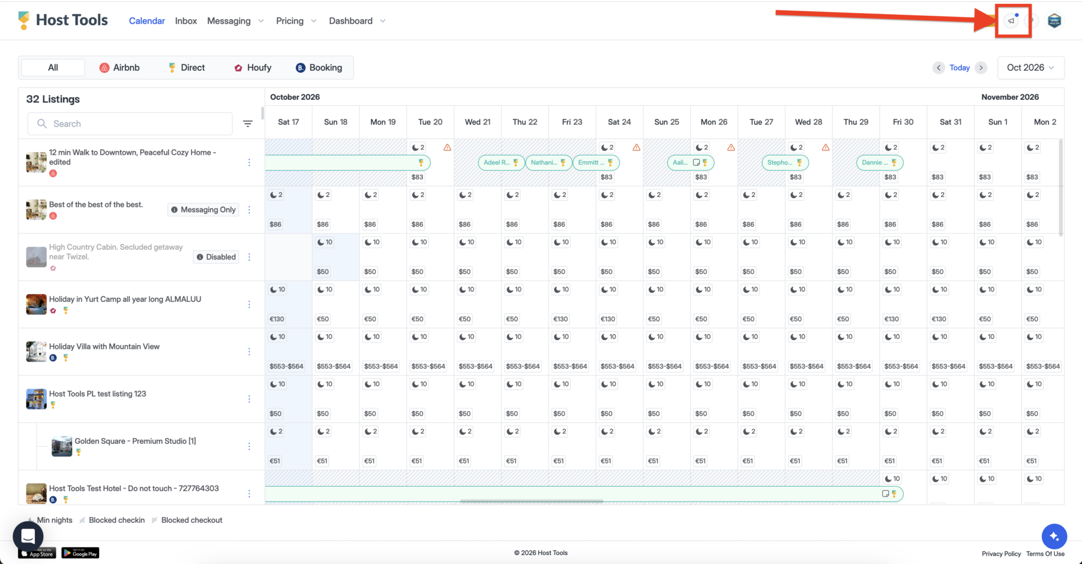Screen dimensions: 1082x564
Task: Open the Stepho... reservation
Action: click(x=785, y=162)
